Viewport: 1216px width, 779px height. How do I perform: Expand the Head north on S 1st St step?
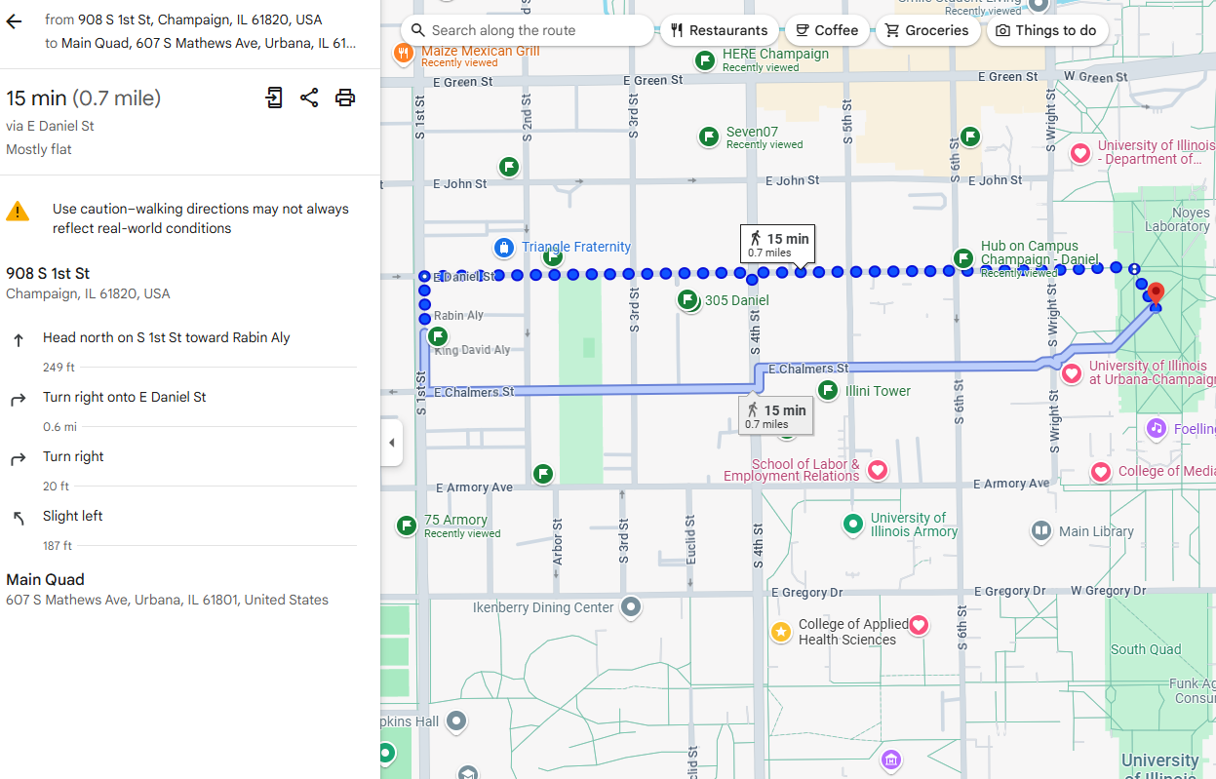pyautogui.click(x=166, y=338)
